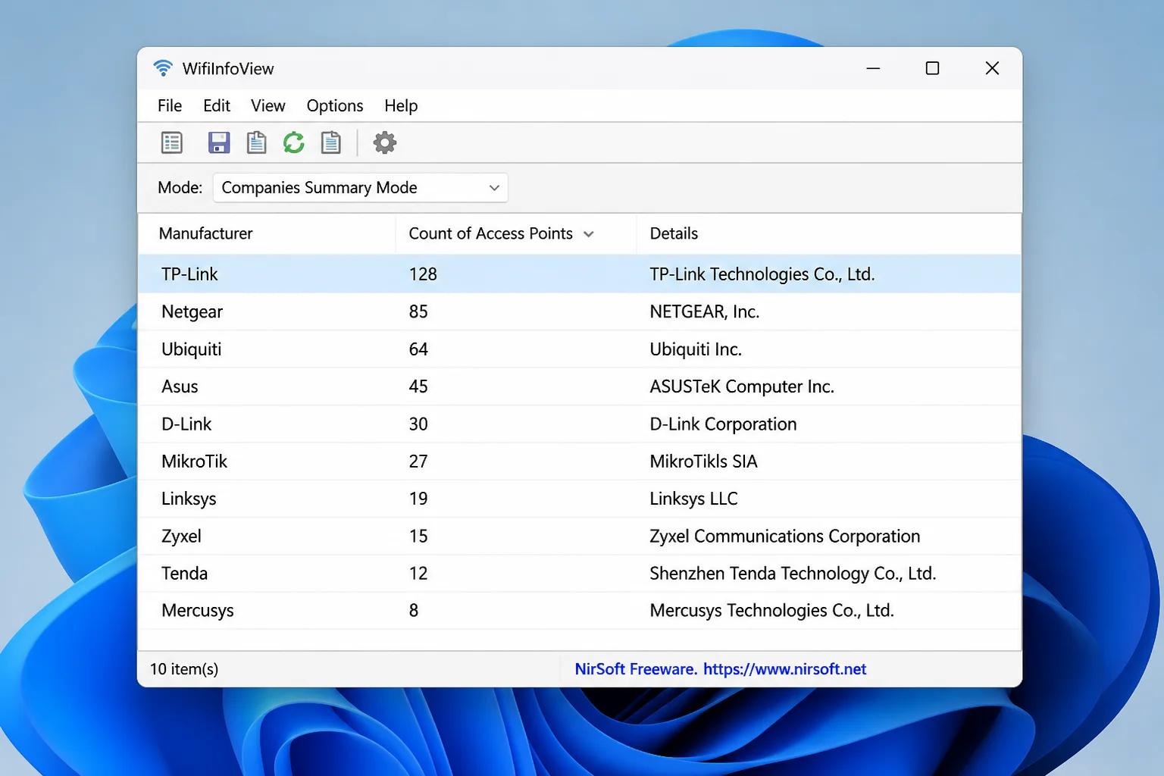Click the "MikroTikls SIA" cell
This screenshot has height=776, width=1164.
coord(703,462)
